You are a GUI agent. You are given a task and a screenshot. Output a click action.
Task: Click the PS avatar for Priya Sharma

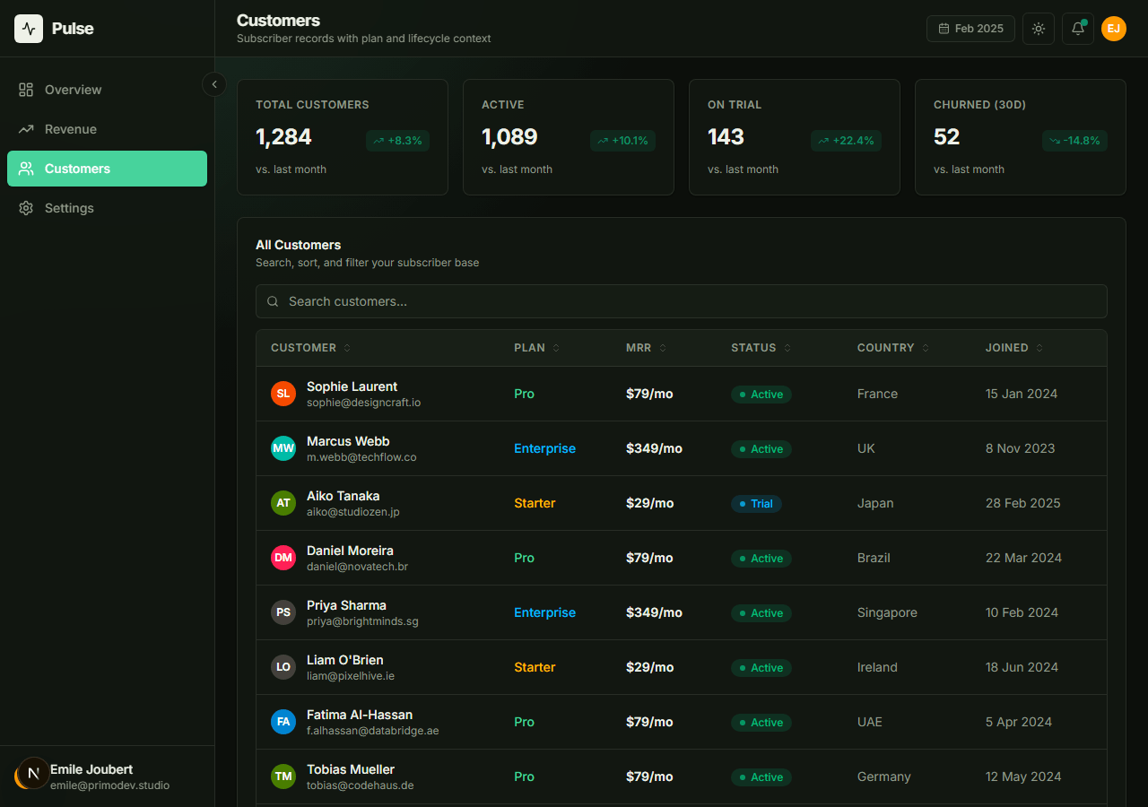pyautogui.click(x=283, y=612)
